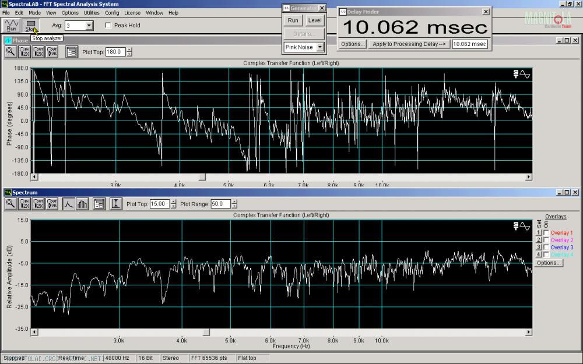
Task: Enable the Overlay 3 checkbox
Action: tap(546, 248)
